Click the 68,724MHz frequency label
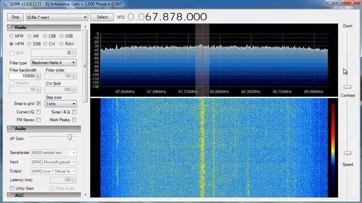This screenshot has width=362, height=203. pyautogui.click(x=282, y=91)
